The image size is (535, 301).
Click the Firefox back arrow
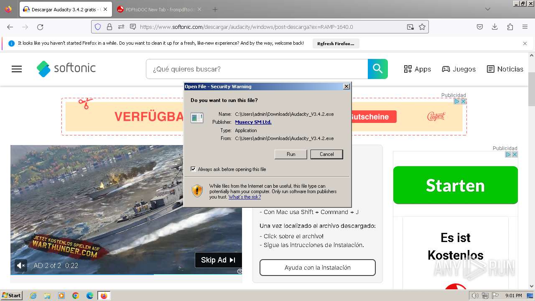(x=10, y=27)
